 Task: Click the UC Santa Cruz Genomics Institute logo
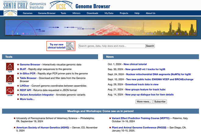click(x=25, y=5)
